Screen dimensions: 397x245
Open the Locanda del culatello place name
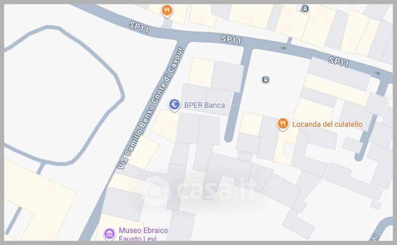pos(327,124)
